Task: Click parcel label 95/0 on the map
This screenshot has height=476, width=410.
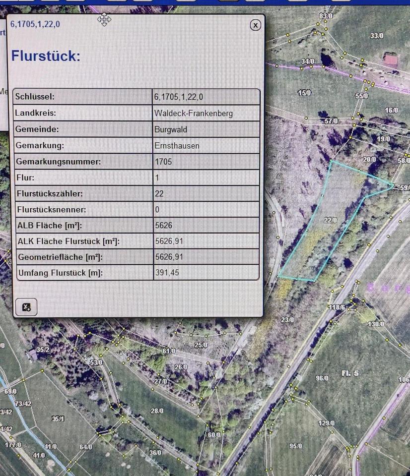Action: [x=296, y=446]
